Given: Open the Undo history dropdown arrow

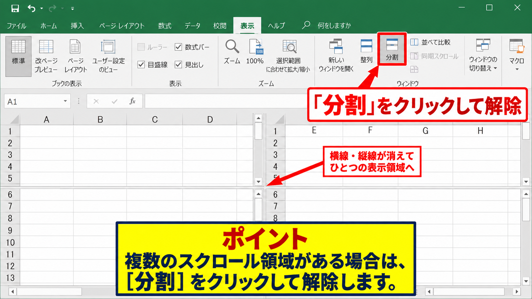Looking at the screenshot, I should pos(42,9).
